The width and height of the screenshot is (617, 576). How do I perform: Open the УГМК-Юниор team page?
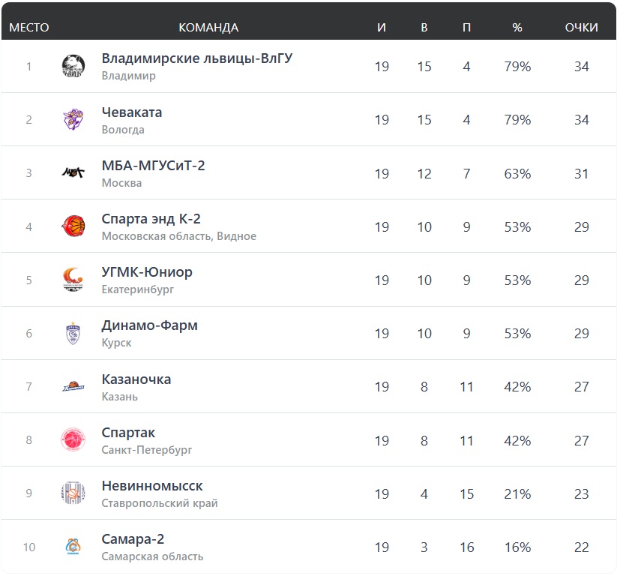[x=147, y=272]
